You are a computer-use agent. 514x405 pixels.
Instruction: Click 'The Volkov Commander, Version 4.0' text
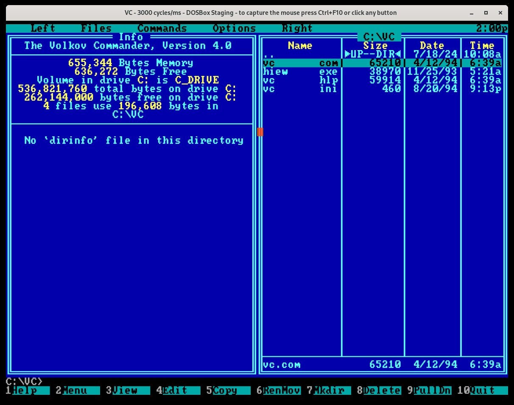tap(128, 45)
